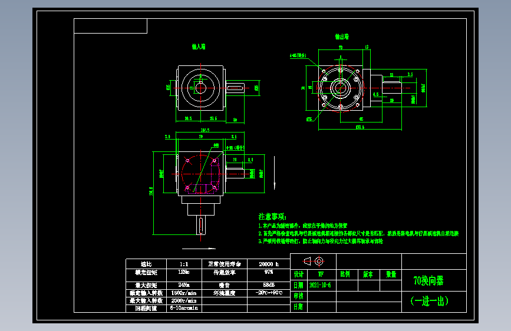Select the '数量' title block cell
511x331 pixels.
[x=391, y=274]
